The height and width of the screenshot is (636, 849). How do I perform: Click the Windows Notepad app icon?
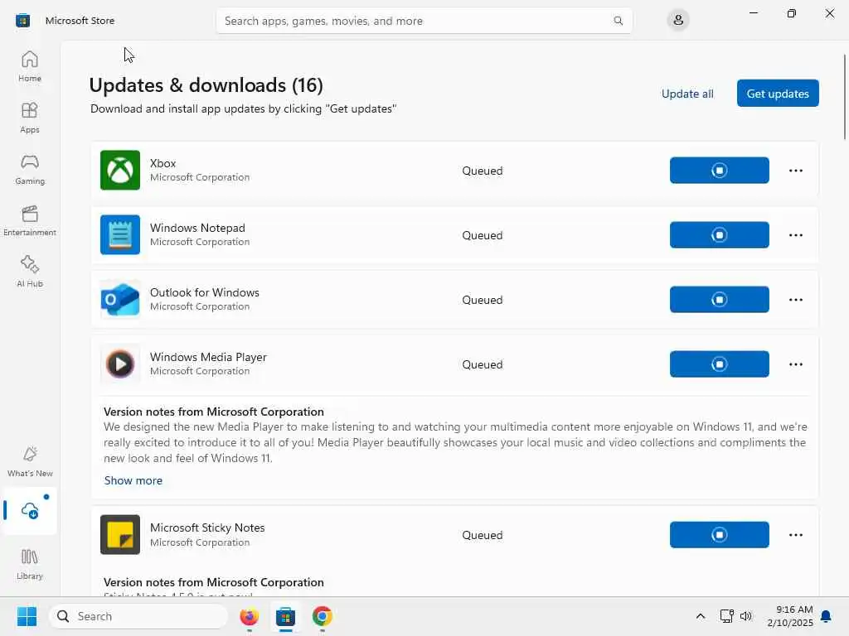pyautogui.click(x=120, y=234)
